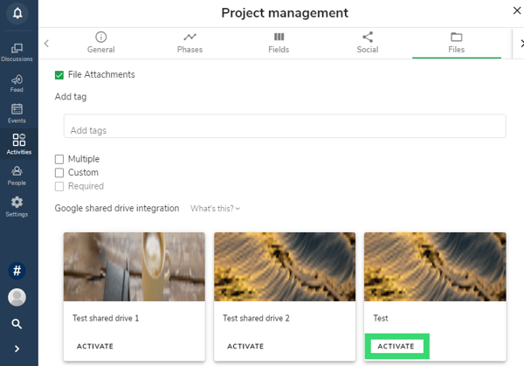Image resolution: width=524 pixels, height=366 pixels.
Task: Click the 'Project management' title
Action: point(285,13)
